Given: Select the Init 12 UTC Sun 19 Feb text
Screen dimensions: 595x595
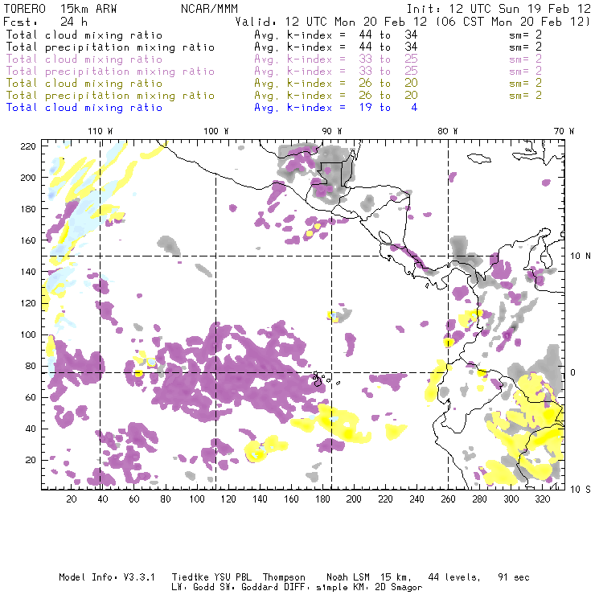Looking at the screenshot, I should [x=499, y=8].
